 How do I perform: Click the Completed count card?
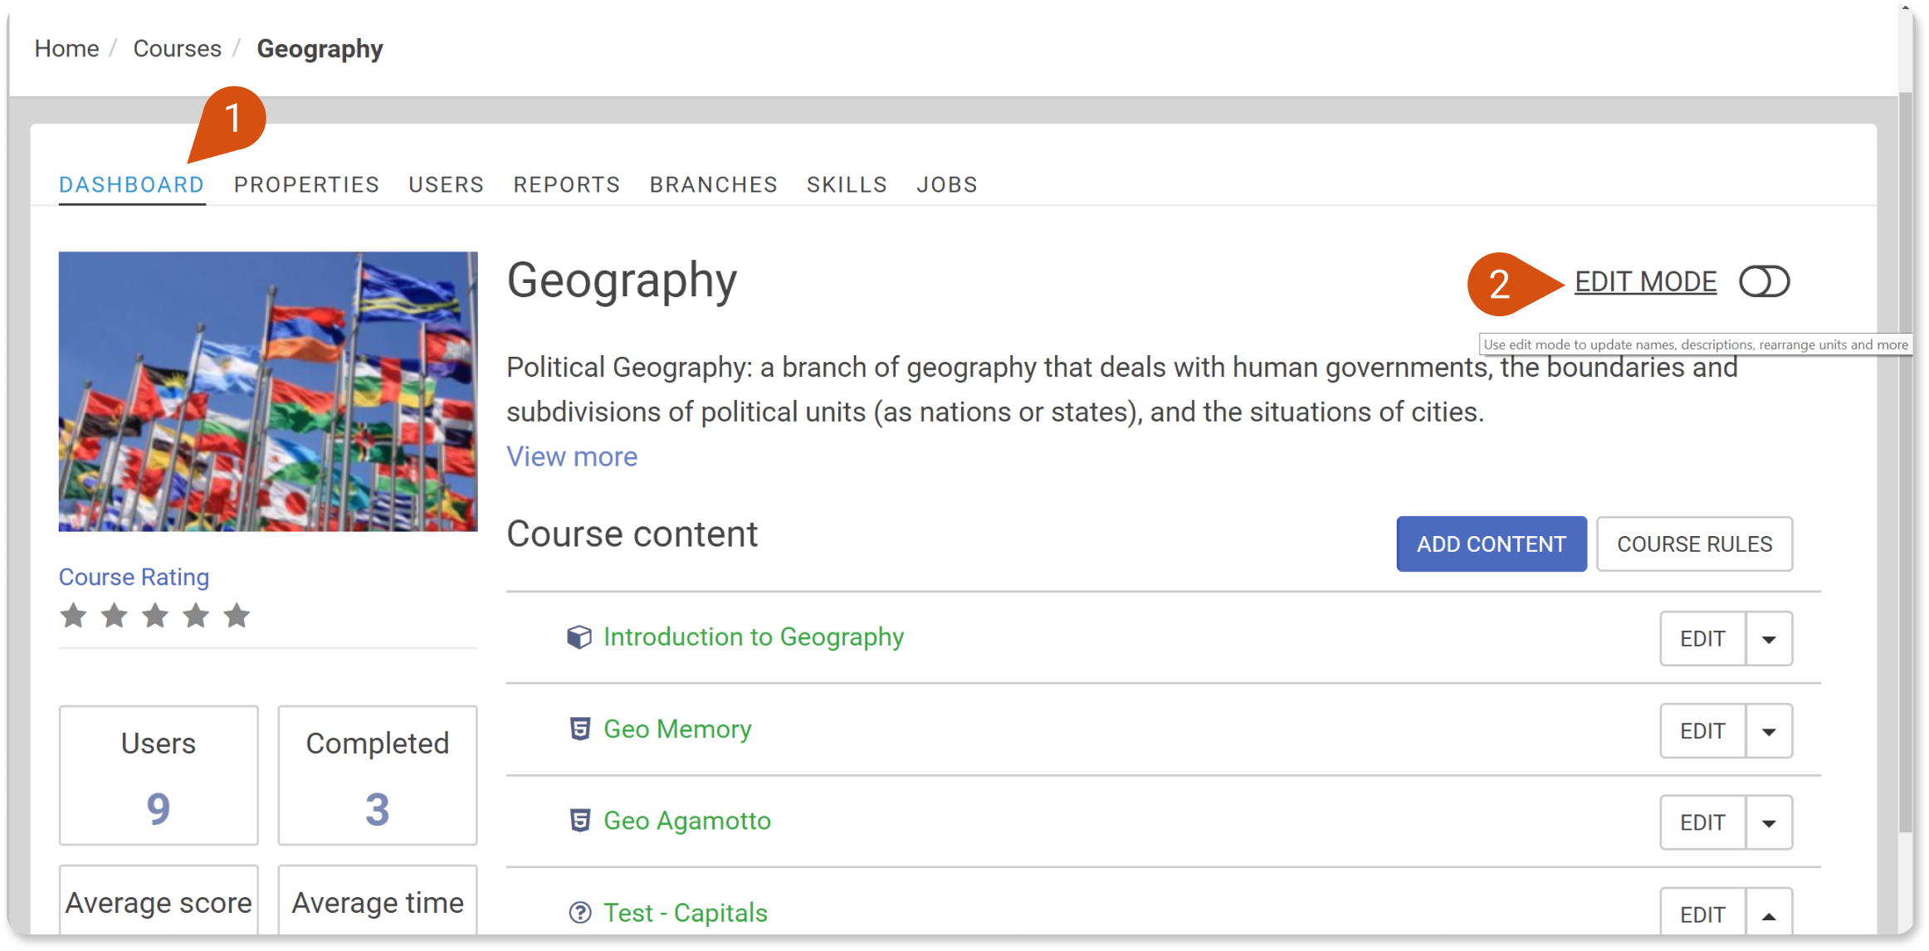tap(378, 776)
